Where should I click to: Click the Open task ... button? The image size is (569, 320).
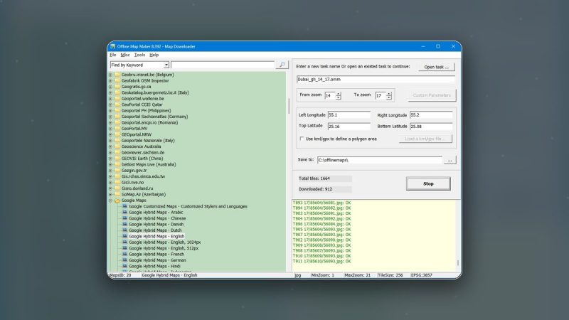[437, 67]
